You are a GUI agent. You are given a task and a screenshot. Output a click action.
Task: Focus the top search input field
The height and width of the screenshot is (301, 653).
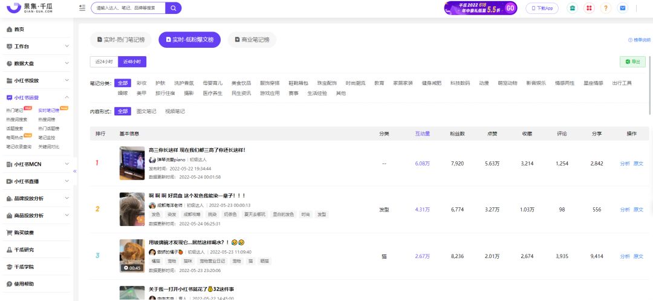click(128, 8)
